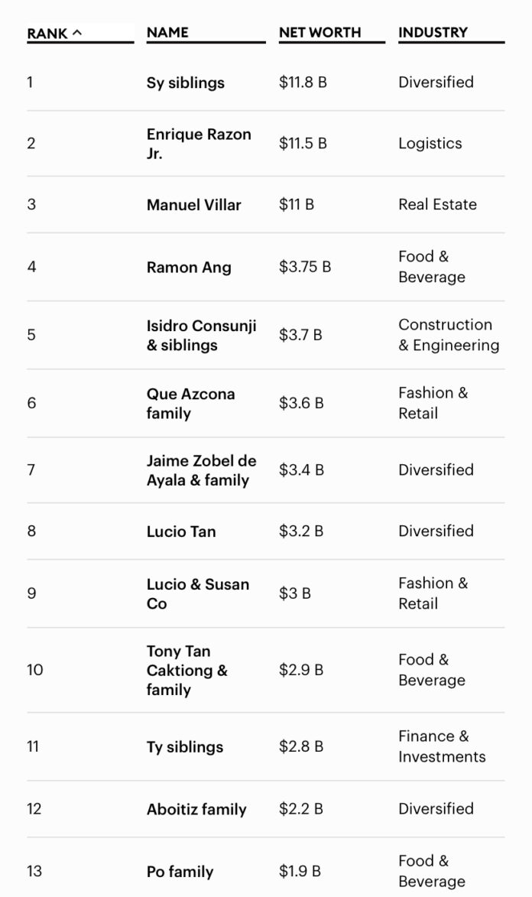Image resolution: width=532 pixels, height=897 pixels.
Task: Select the RANK column header
Action: point(47,34)
